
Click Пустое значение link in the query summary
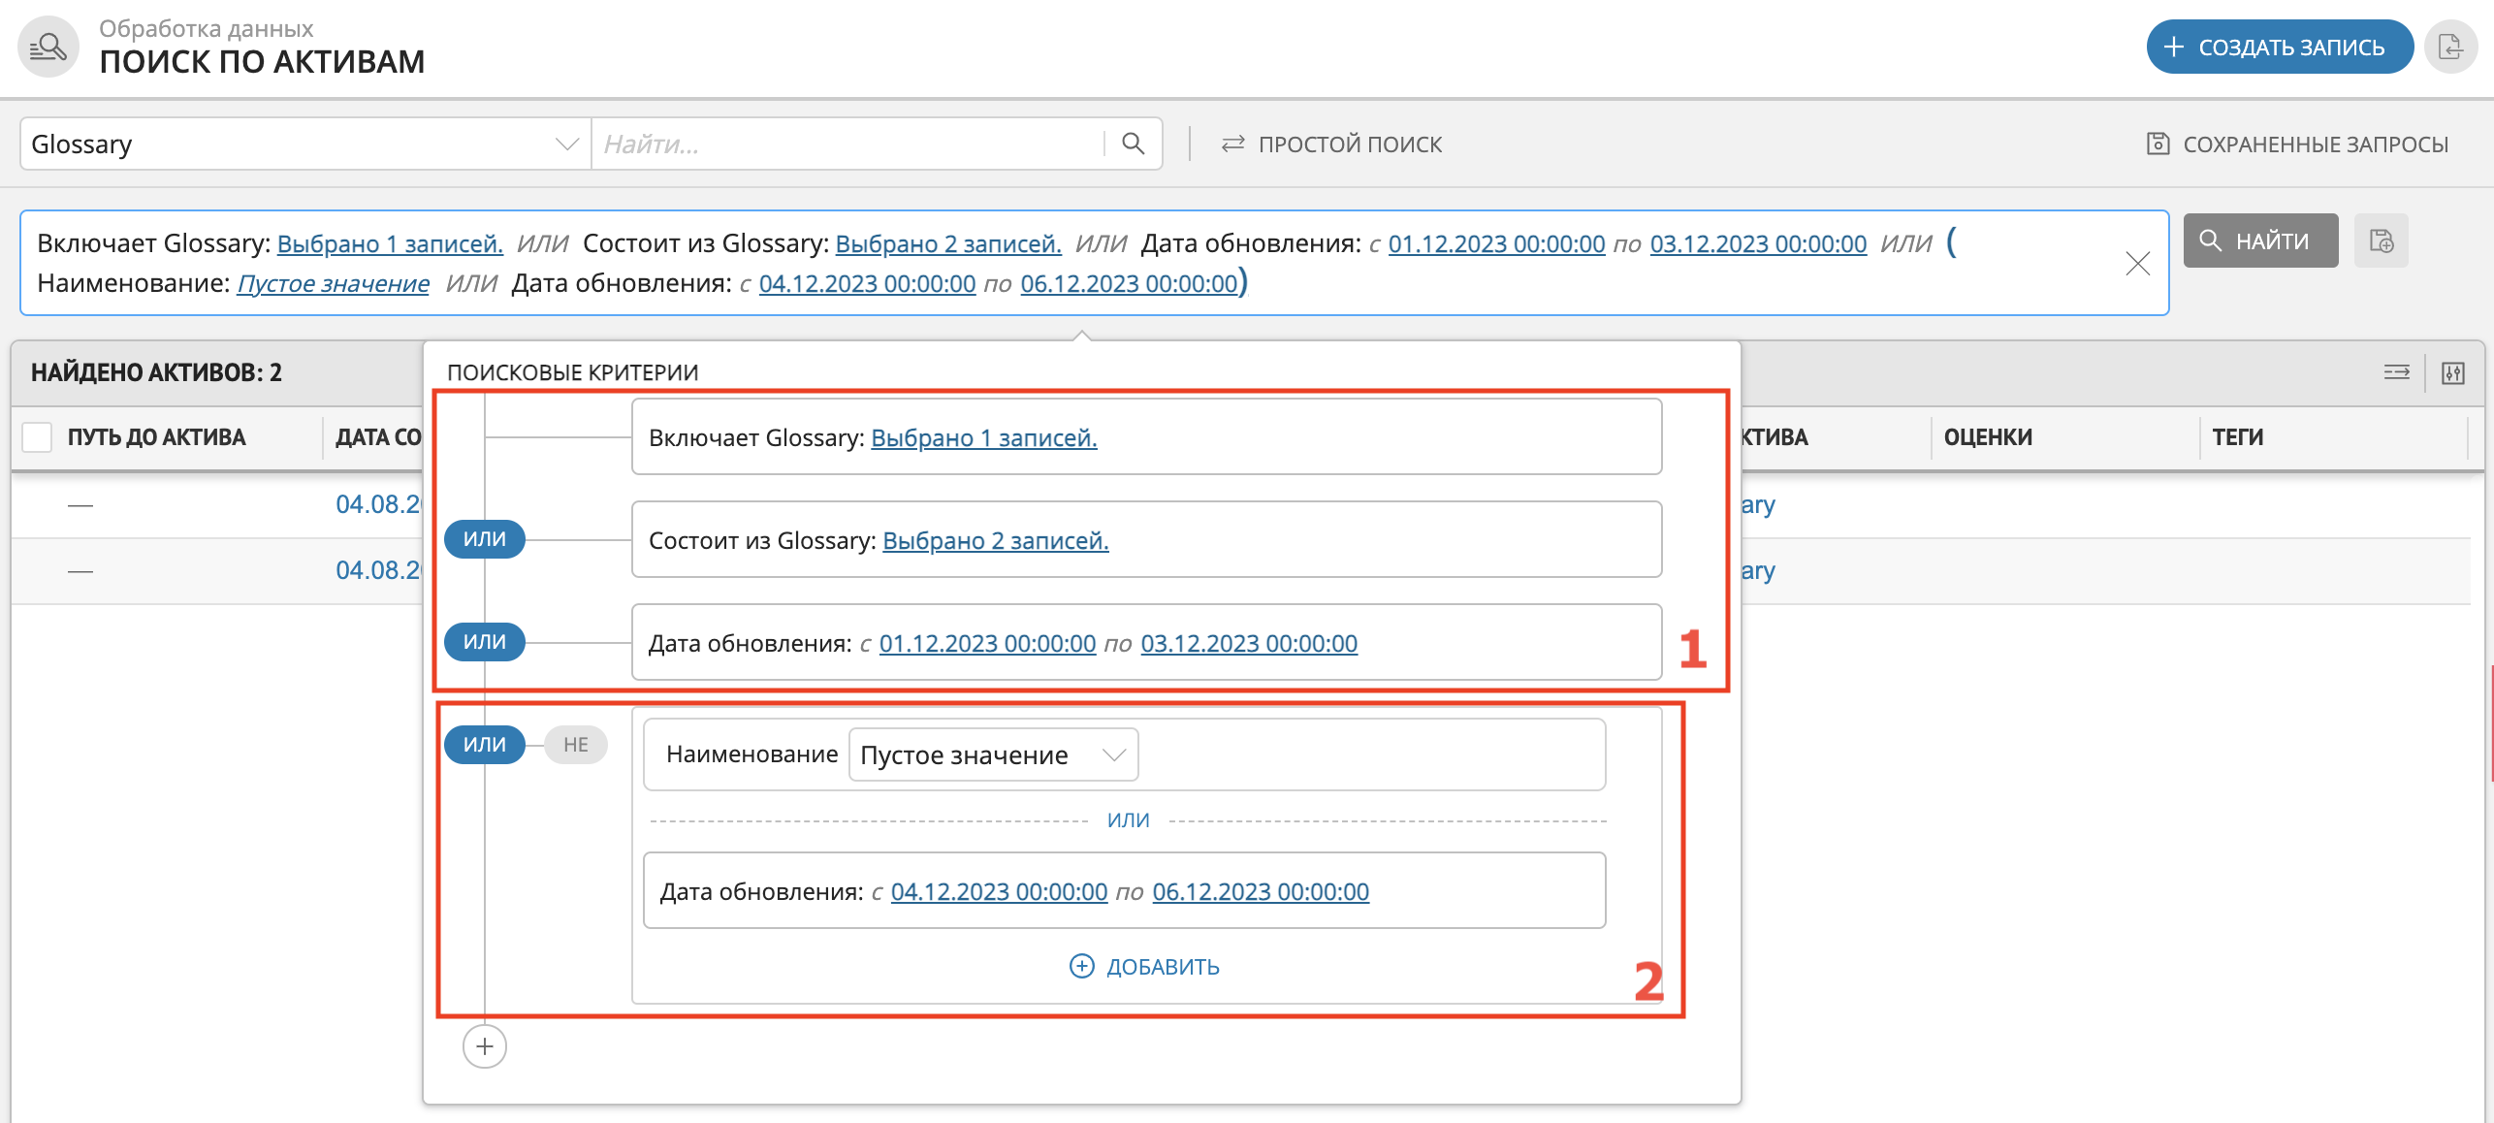point(333,283)
